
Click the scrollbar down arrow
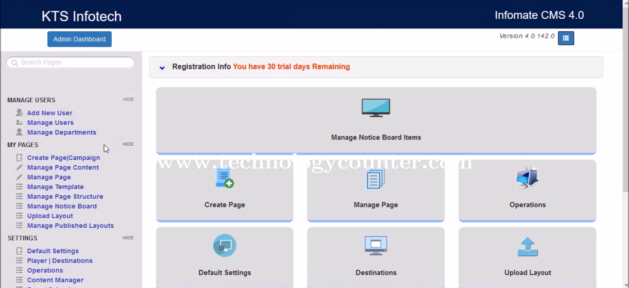(x=626, y=285)
